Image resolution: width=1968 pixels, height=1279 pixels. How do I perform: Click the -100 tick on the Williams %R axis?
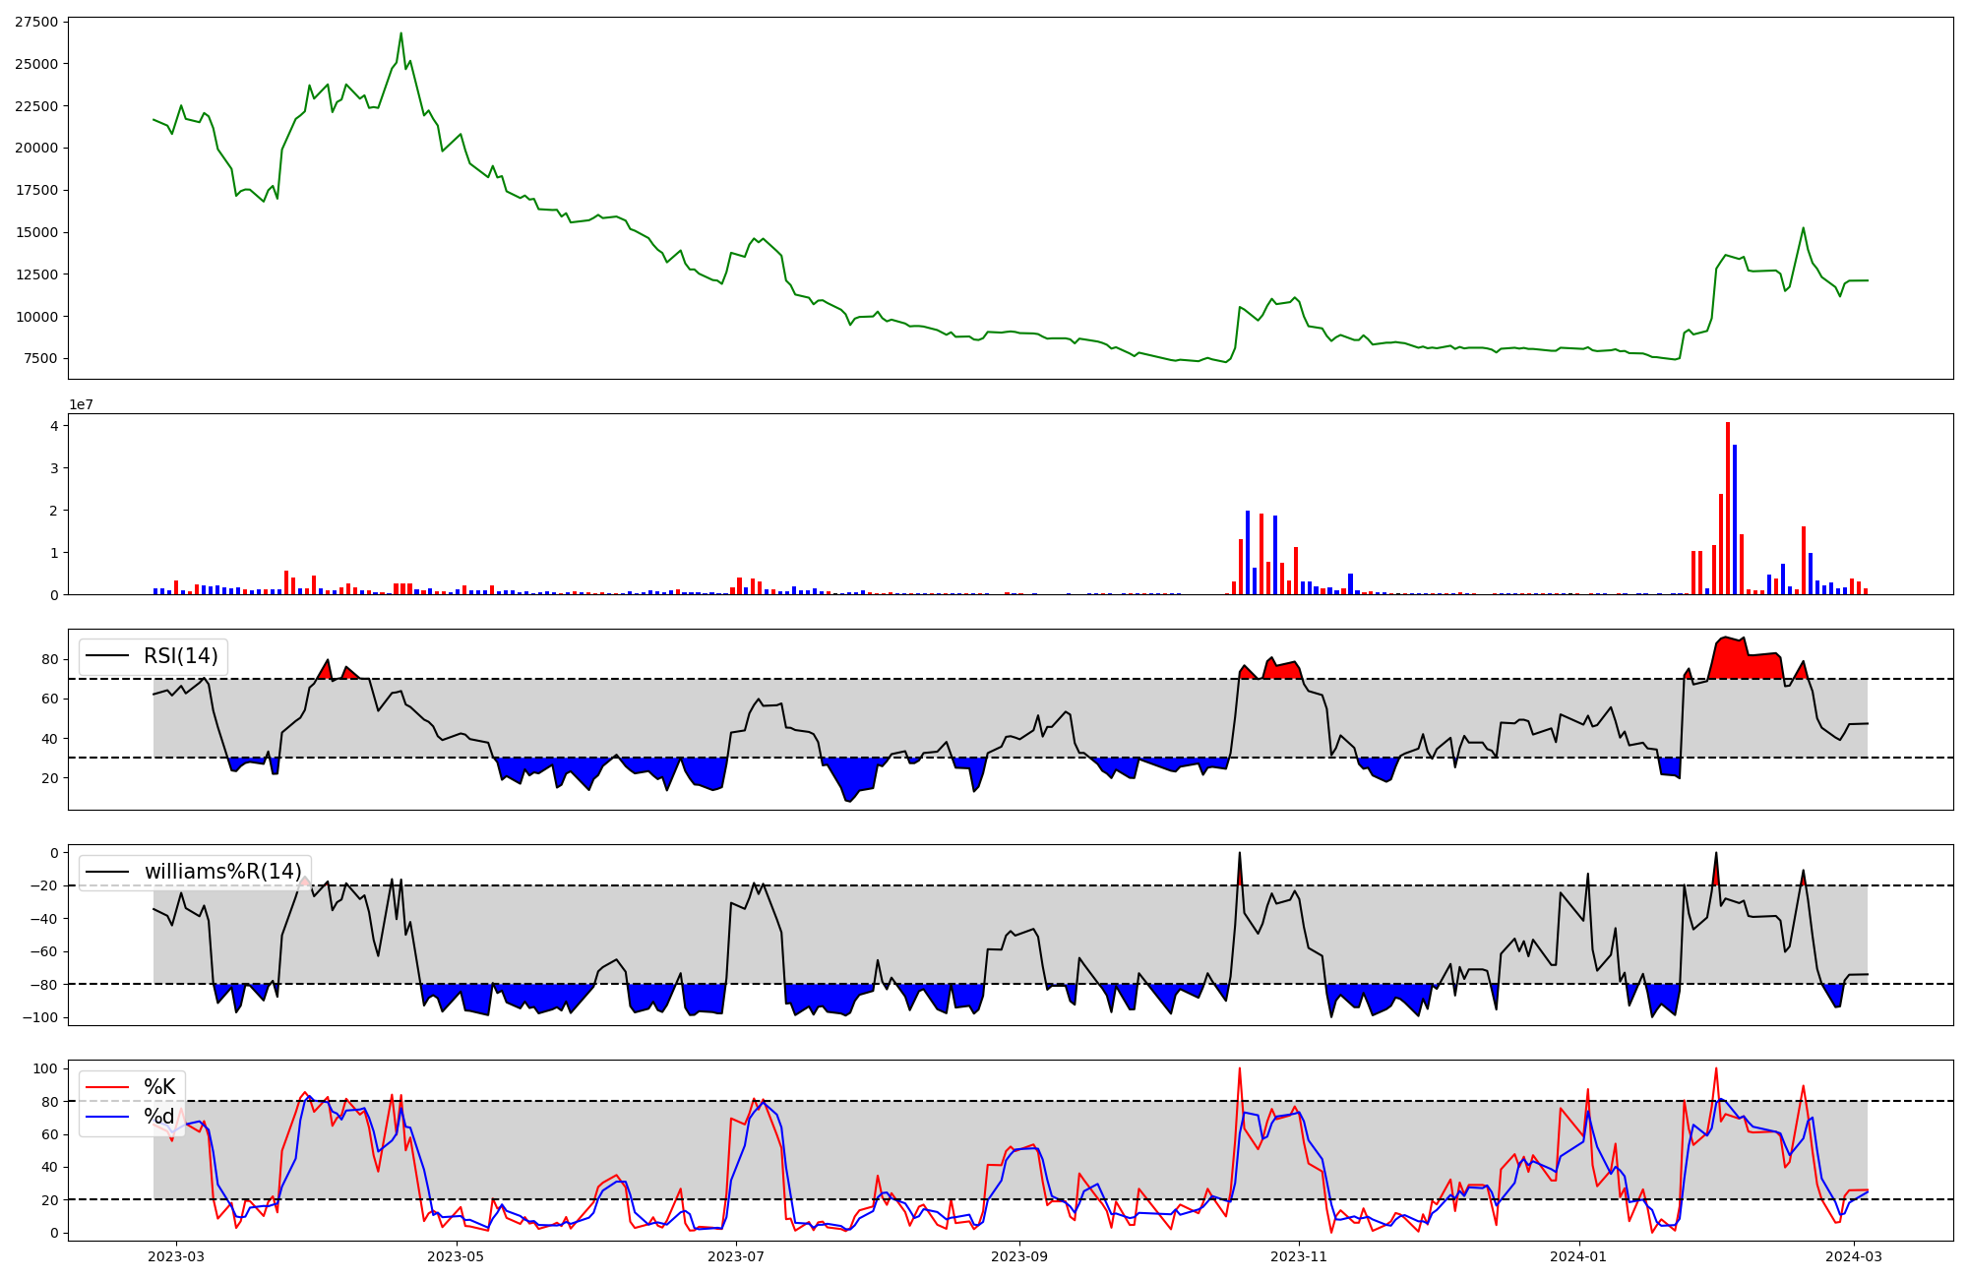pos(38,1017)
